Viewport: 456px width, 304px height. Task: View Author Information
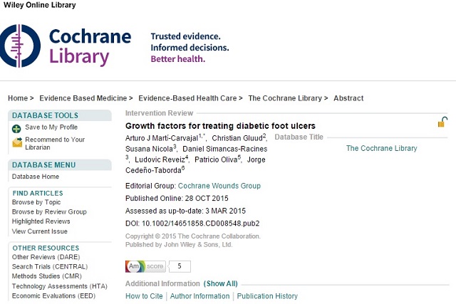pos(200,296)
